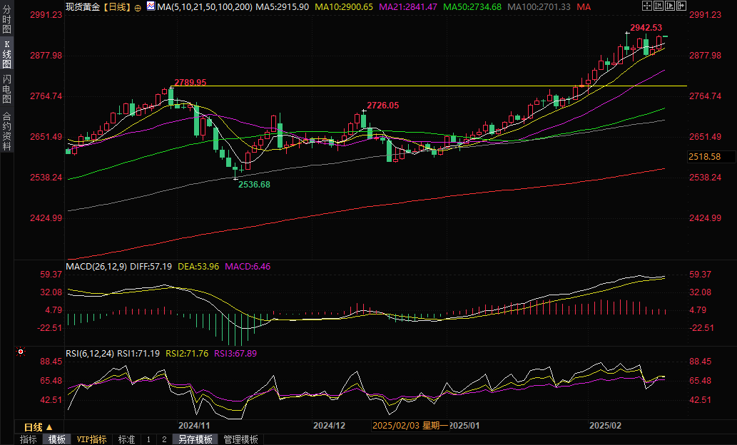This screenshot has height=445, width=737.
Task: Click the MA indicator chart icon
Action: [x=150, y=6]
